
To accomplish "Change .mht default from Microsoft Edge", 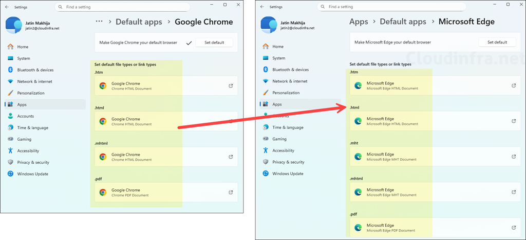I will click(x=436, y=157).
